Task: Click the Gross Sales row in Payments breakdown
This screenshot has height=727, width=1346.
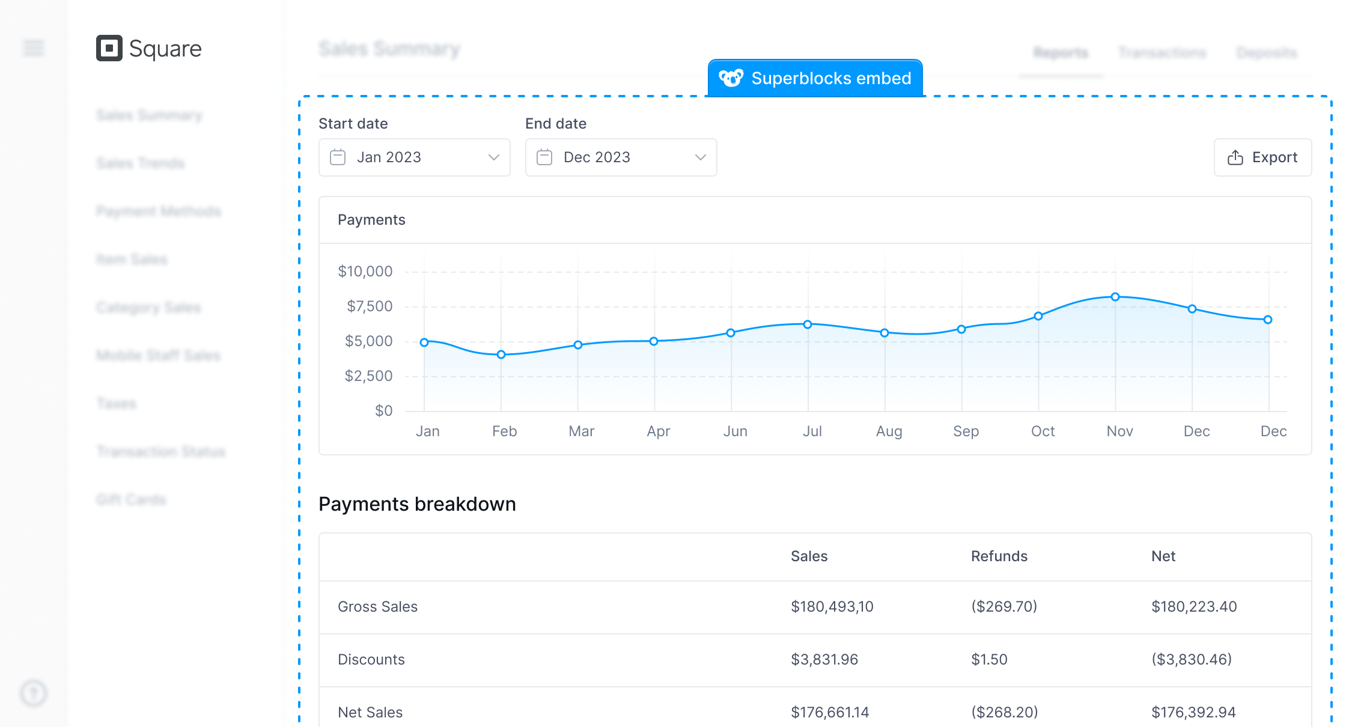Action: [378, 606]
